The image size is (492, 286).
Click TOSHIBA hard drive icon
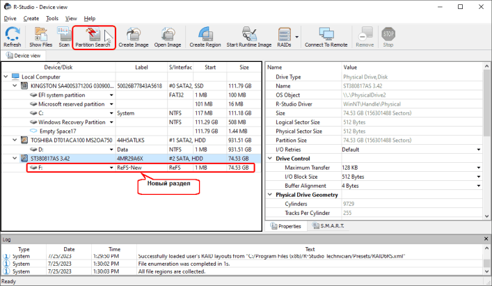pos(24,140)
